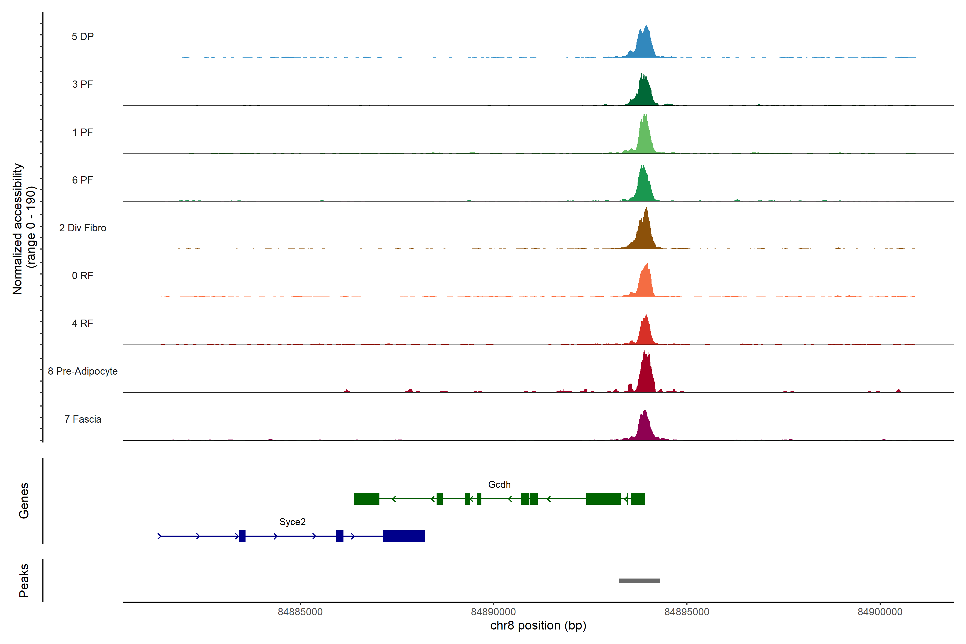966x644 pixels.
Task: Click the gray peak bar in Peaks track
Action: point(639,581)
